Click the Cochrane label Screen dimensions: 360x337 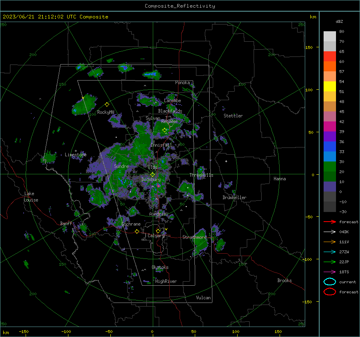(131, 224)
